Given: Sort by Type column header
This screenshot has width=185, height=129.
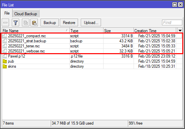Looking at the screenshot, I should (x=87, y=31).
